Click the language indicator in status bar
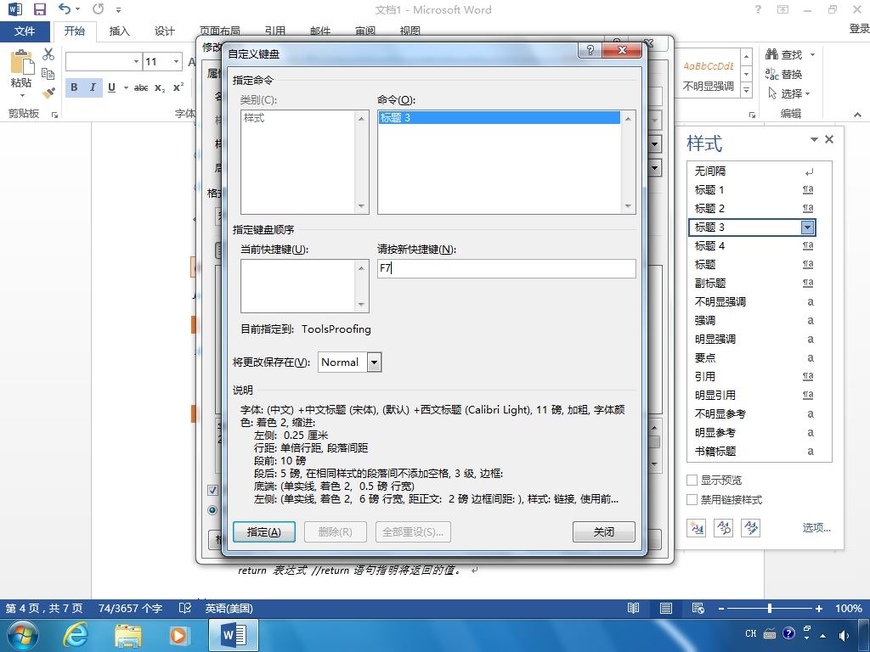The image size is (870, 652). (x=229, y=608)
